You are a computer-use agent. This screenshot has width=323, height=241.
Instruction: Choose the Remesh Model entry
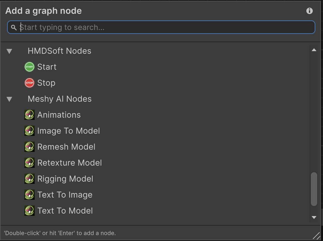tap(66, 147)
